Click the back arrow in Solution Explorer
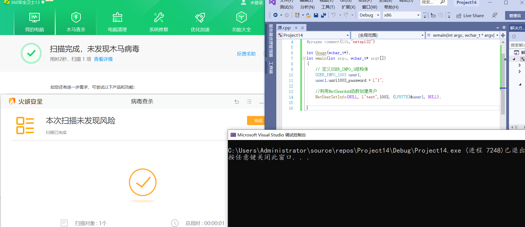Screen dimensions: 525x227 514,36
